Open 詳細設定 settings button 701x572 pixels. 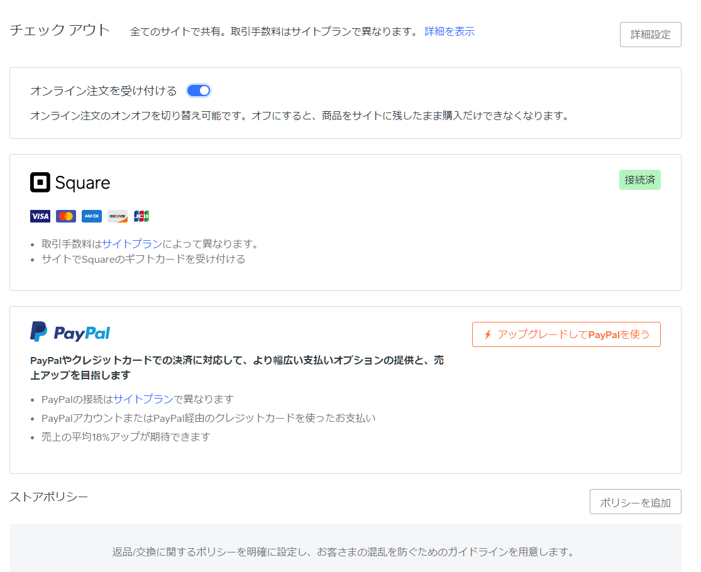coord(650,35)
